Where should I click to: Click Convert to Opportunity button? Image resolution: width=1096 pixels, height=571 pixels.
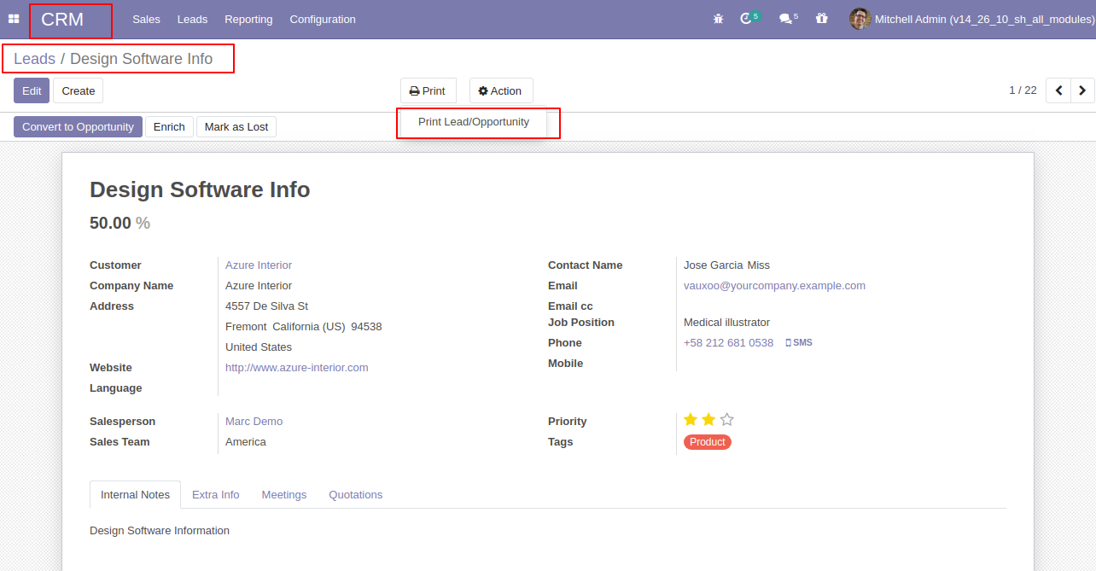tap(78, 126)
